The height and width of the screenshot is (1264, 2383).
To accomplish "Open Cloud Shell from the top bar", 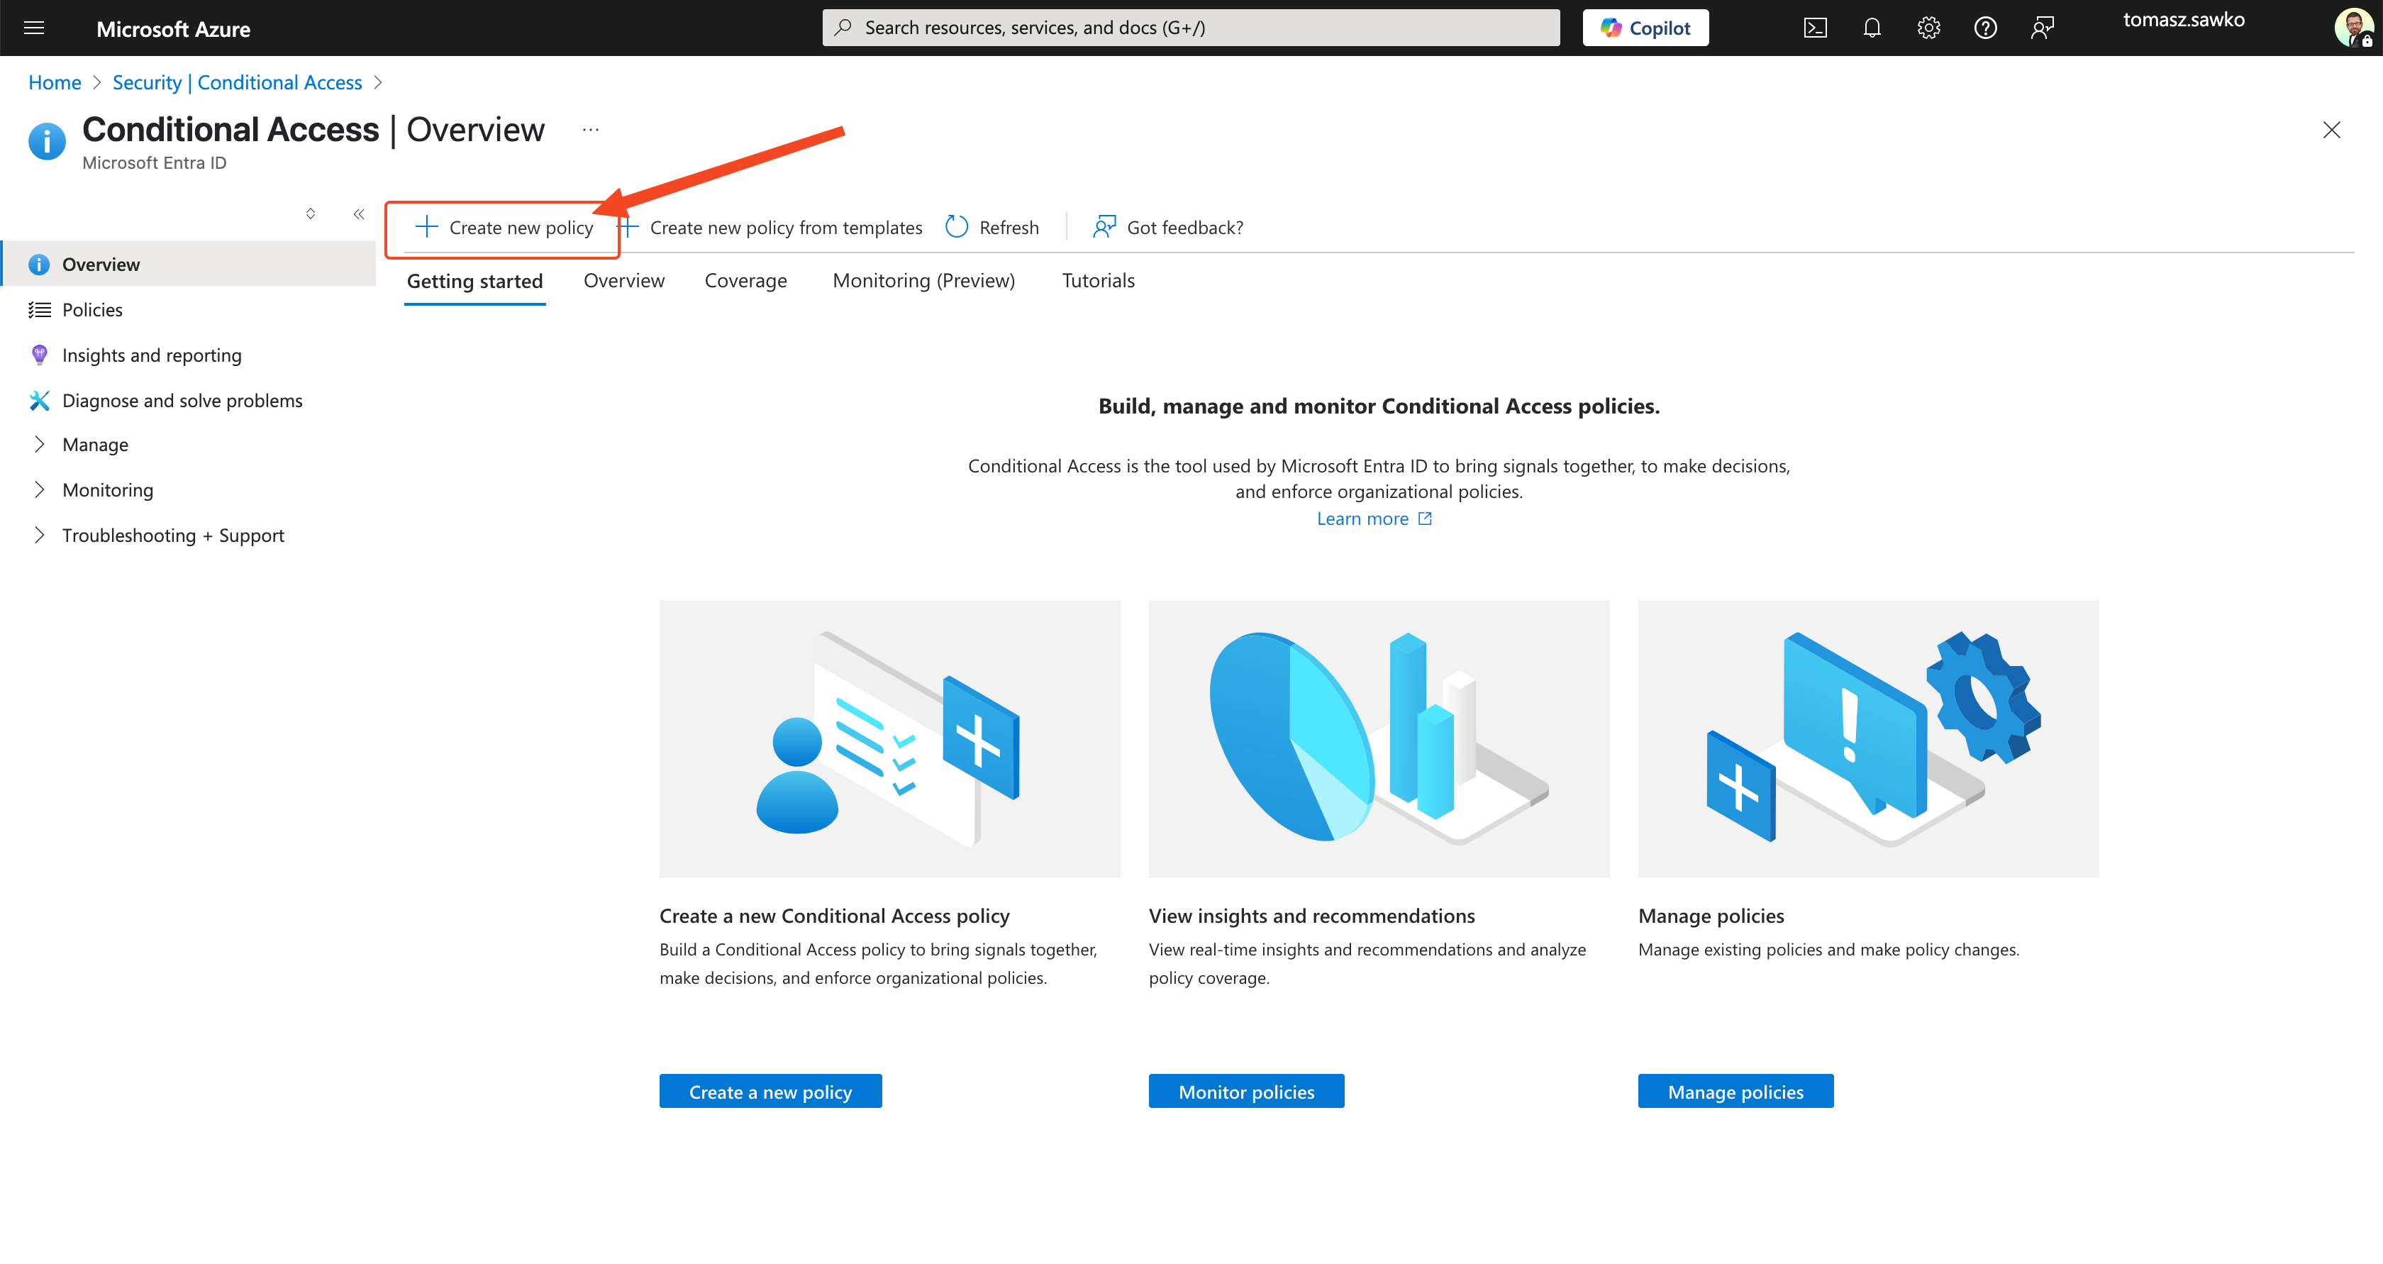I will pyautogui.click(x=1815, y=28).
